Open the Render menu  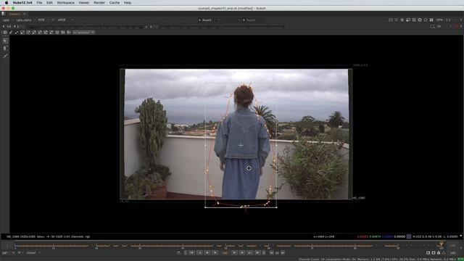(99, 3)
